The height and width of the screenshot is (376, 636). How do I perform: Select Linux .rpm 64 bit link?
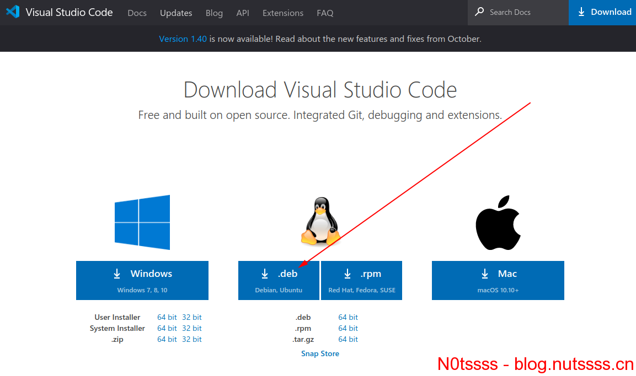tap(348, 328)
